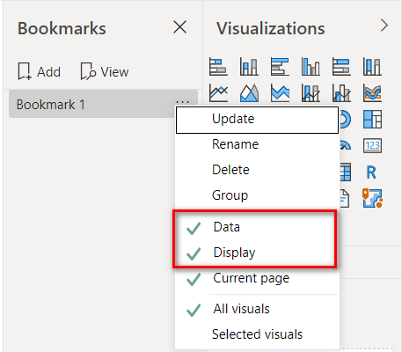The image size is (402, 352).
Task: Click the Visualizations pane title
Action: (x=271, y=28)
